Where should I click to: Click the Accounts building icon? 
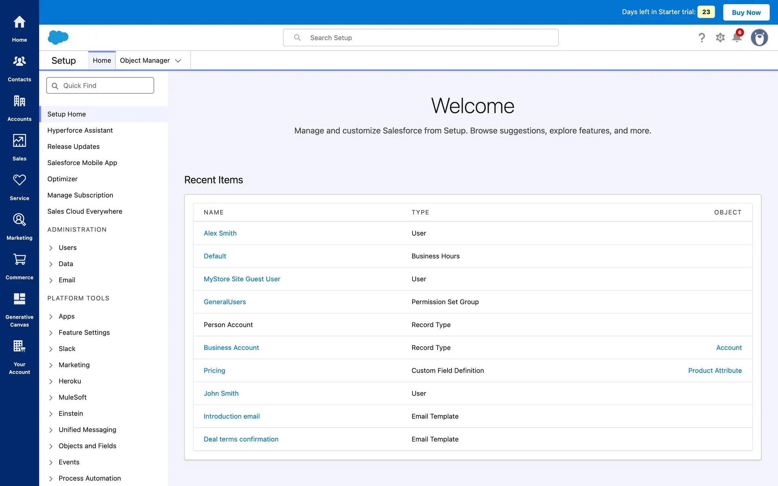point(19,101)
